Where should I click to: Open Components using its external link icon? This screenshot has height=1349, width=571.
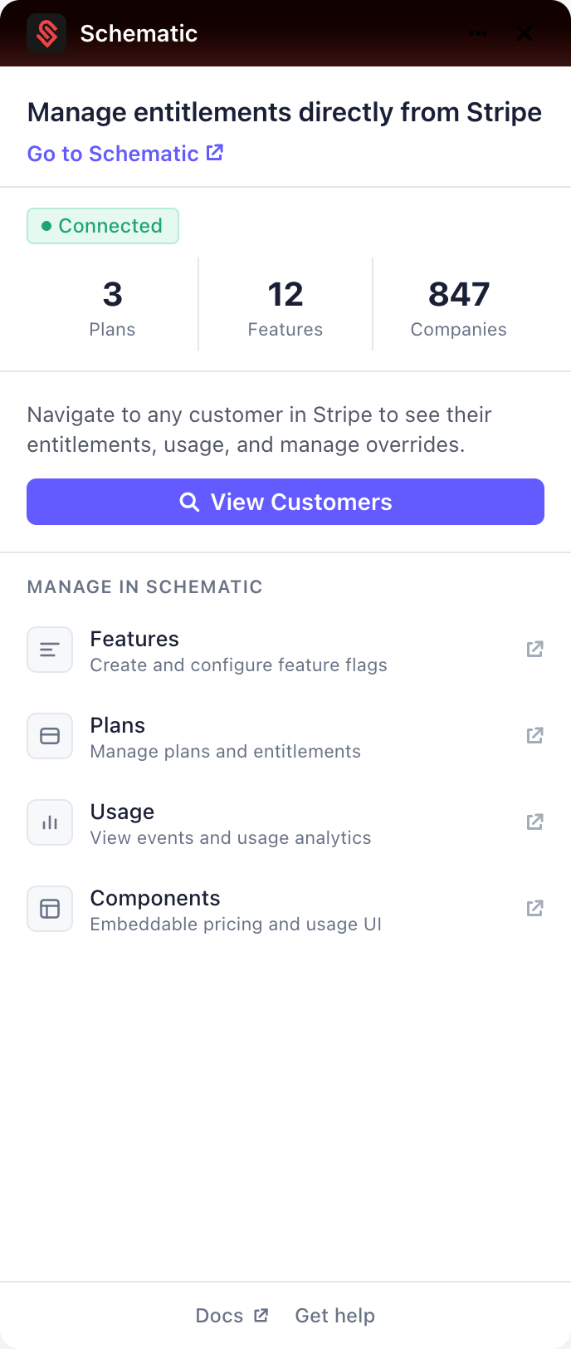tap(534, 908)
